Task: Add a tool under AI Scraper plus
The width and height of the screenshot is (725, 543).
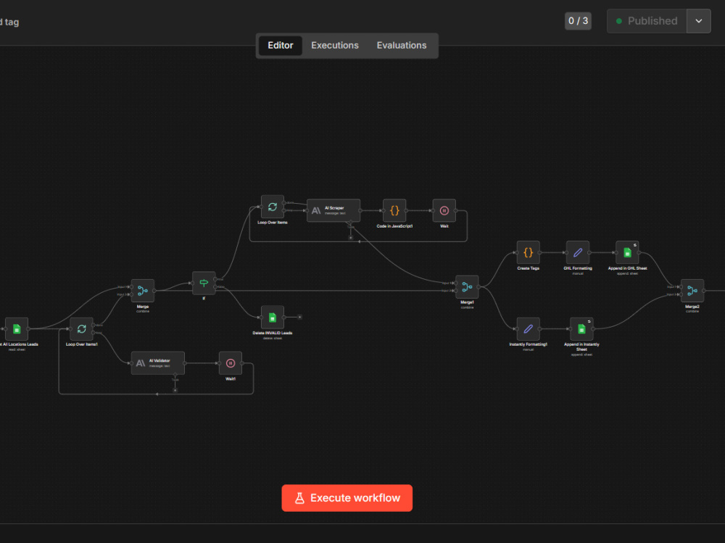Action: [350, 238]
